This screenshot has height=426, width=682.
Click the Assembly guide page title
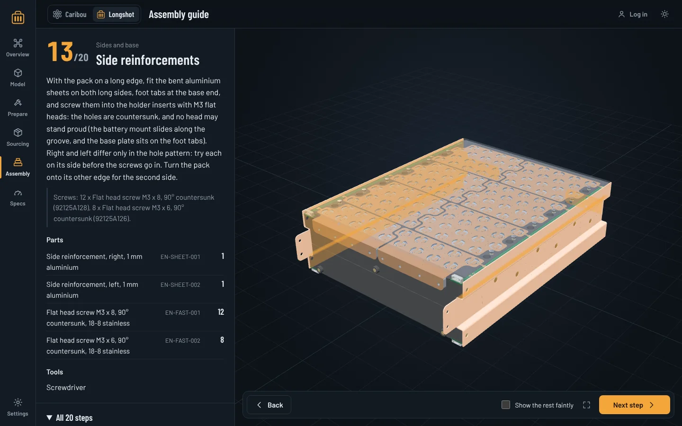pyautogui.click(x=179, y=14)
